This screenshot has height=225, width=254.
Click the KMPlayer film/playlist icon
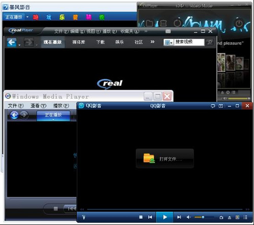click(163, 23)
